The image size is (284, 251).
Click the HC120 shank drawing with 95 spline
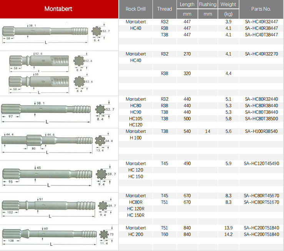click(x=47, y=174)
